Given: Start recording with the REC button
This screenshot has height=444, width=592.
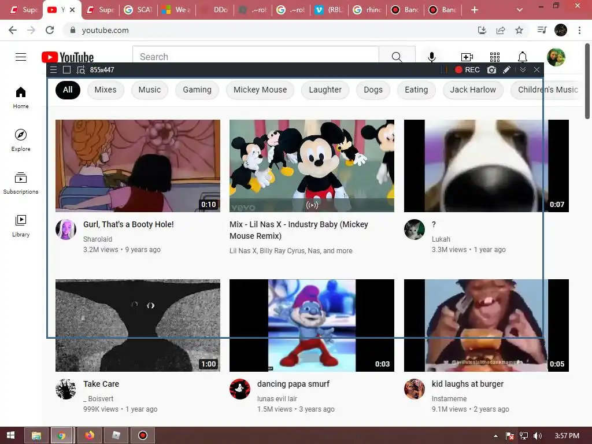Looking at the screenshot, I should tap(467, 70).
